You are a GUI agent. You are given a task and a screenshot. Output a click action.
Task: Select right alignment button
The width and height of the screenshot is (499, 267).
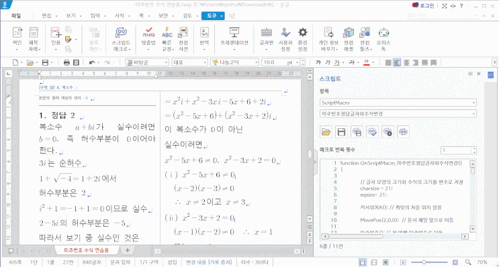(x=415, y=62)
